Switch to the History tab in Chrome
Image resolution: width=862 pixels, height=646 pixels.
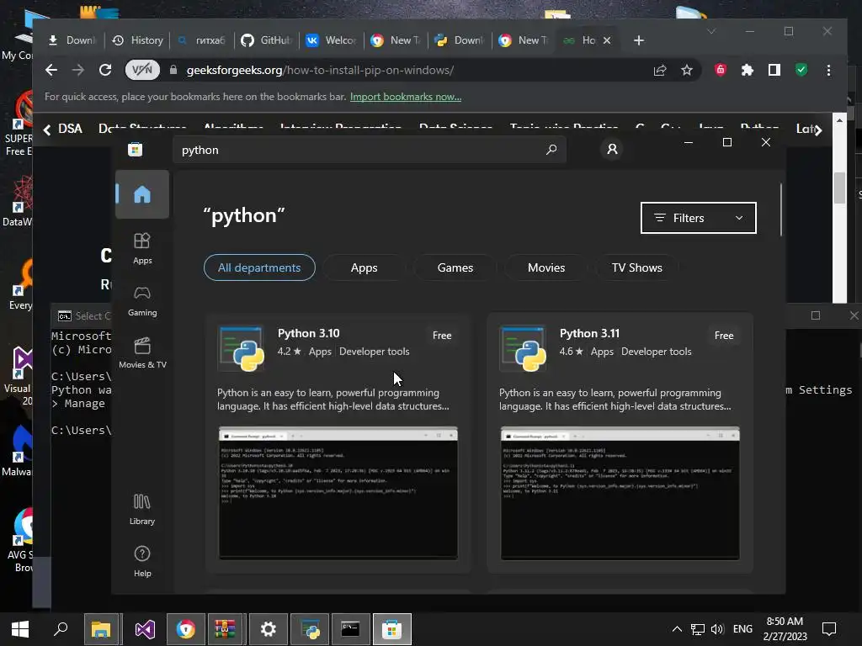tap(138, 40)
